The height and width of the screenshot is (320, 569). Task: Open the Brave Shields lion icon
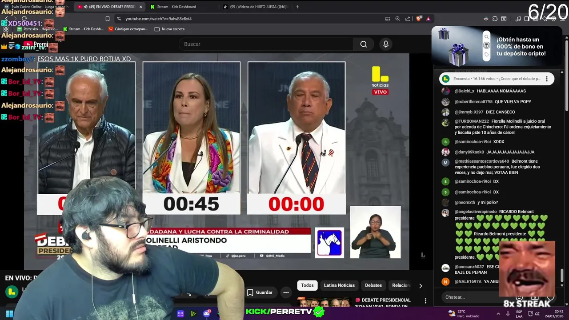pyautogui.click(x=418, y=19)
